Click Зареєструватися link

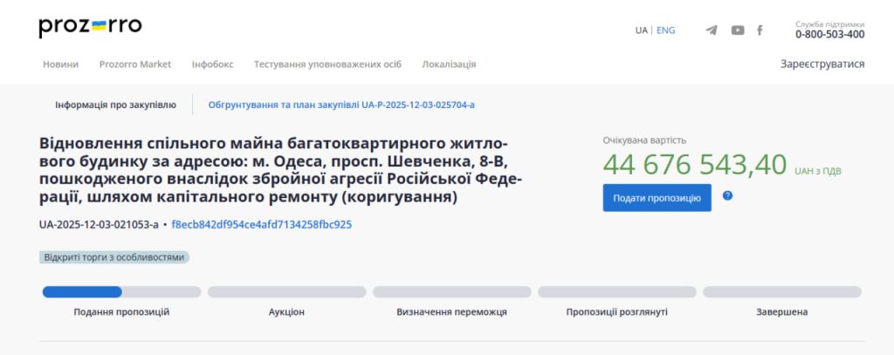click(x=822, y=65)
